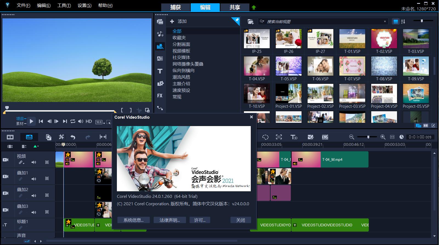Mute the 视频 track audio

tap(34, 162)
